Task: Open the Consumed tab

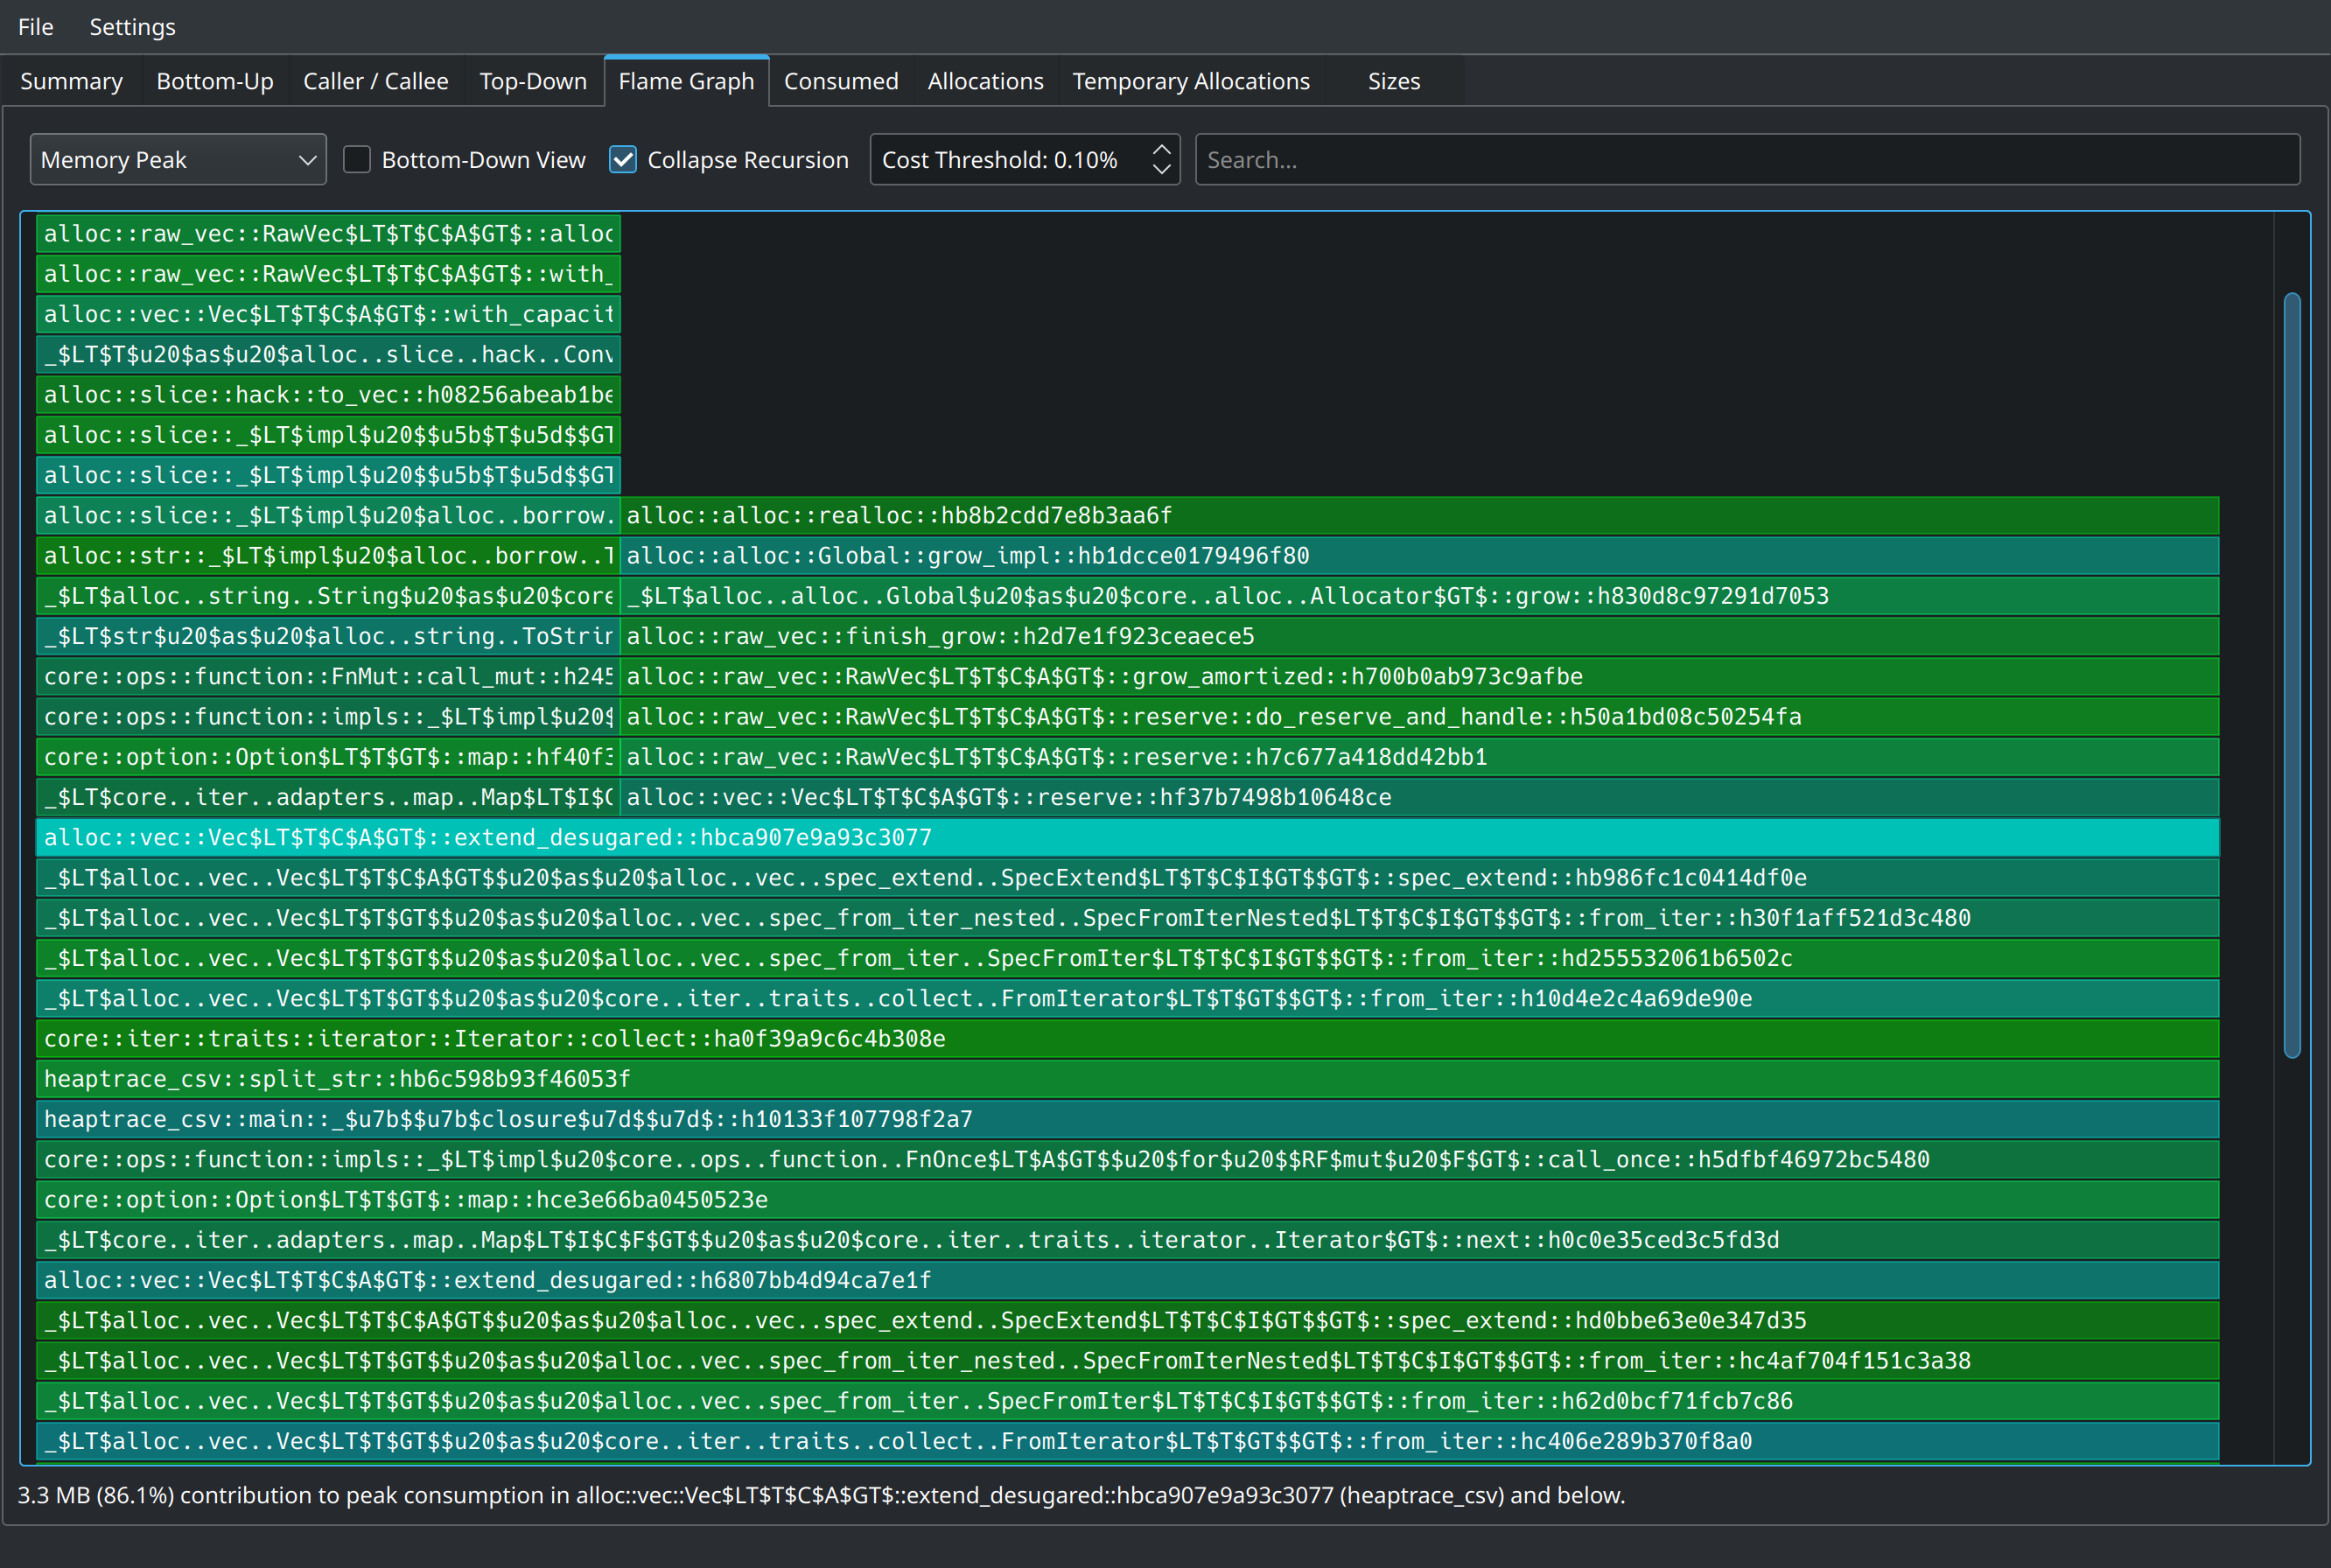Action: coord(840,80)
